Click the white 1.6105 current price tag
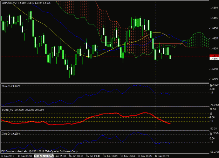Image resolution: width=219 pixels, height=158 pixels. 214,59
